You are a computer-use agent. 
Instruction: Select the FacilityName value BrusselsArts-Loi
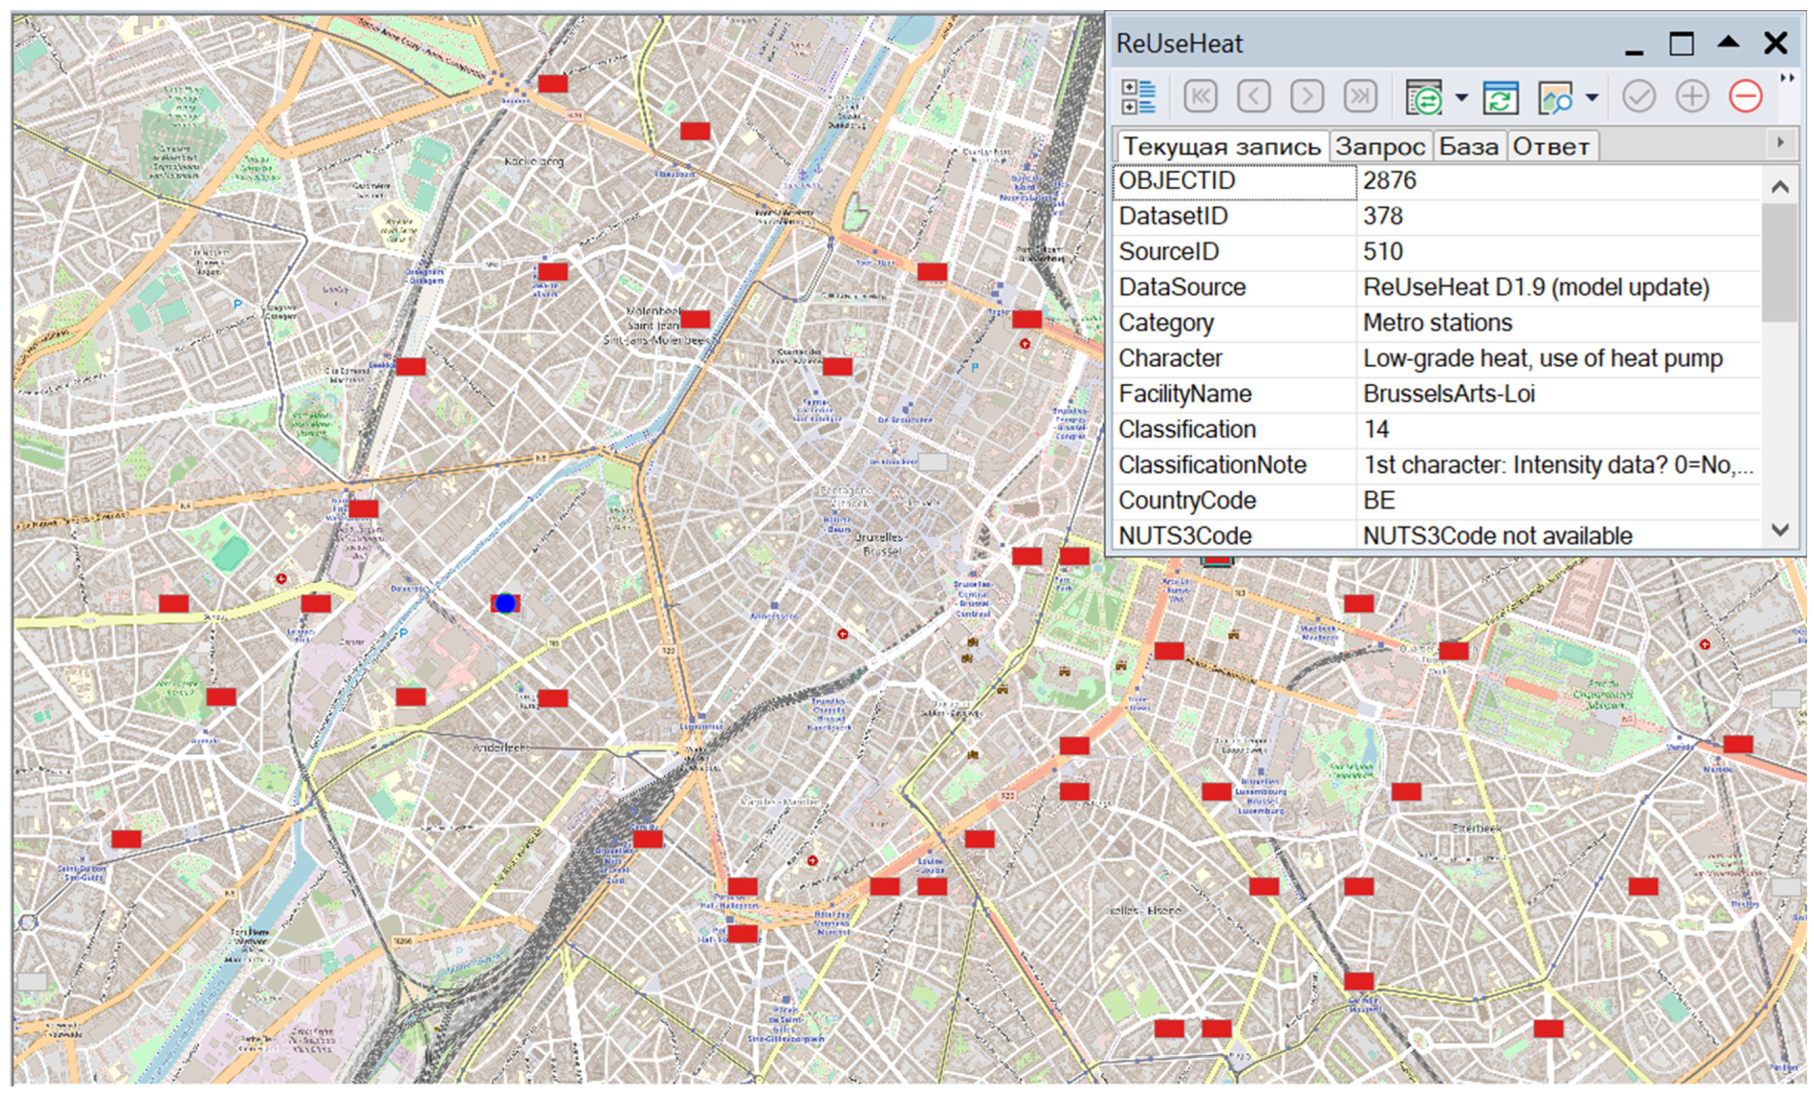[1448, 394]
